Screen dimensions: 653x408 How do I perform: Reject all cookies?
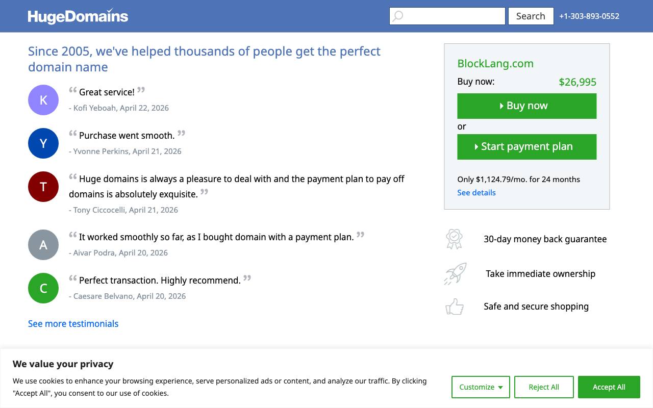(544, 387)
